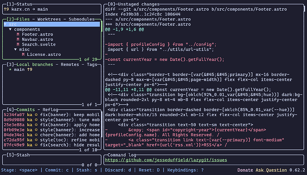
Task: Switch to the Reflog tab
Action: click(50, 110)
